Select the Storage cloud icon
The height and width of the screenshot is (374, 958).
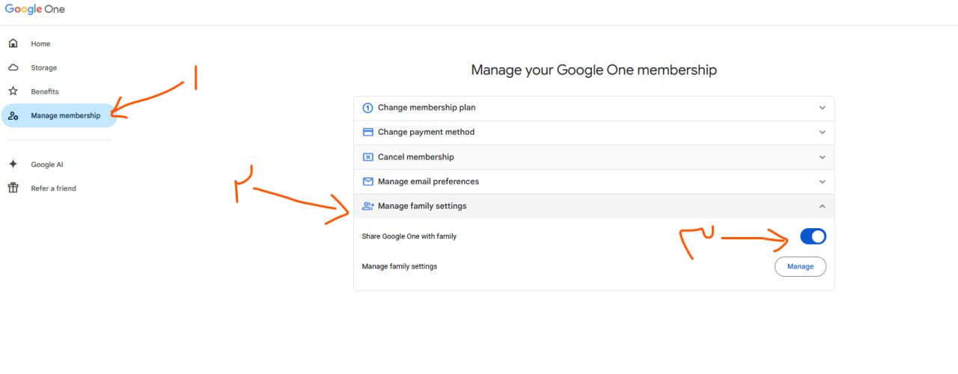(13, 67)
